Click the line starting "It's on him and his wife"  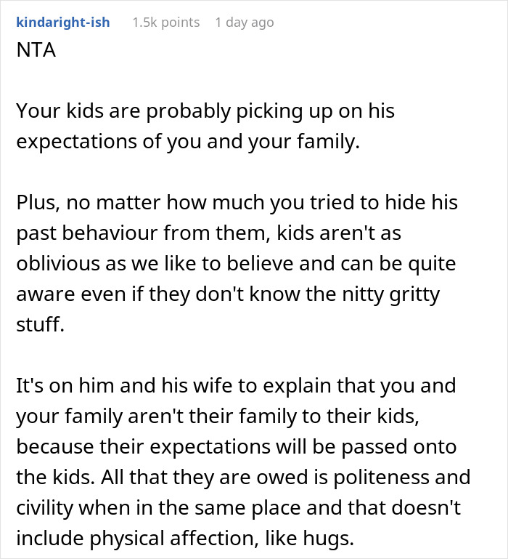(237, 386)
